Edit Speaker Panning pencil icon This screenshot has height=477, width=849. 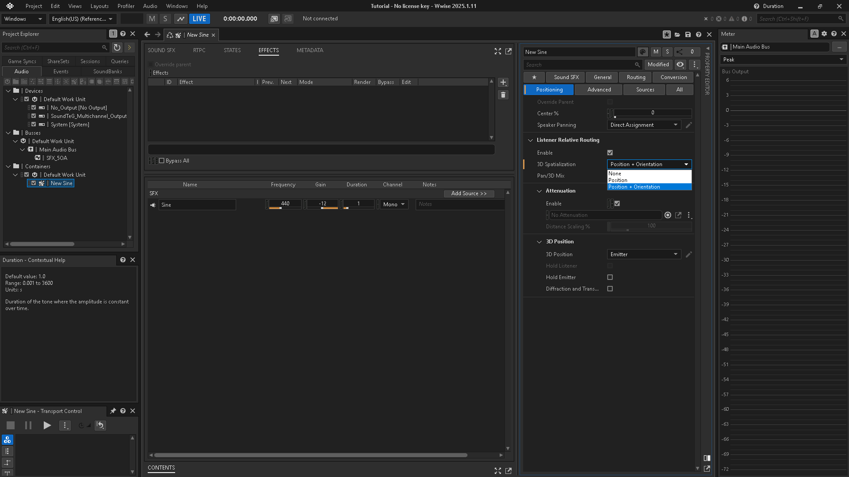[x=688, y=125]
